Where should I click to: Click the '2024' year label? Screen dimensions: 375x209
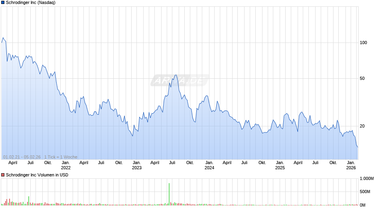[209, 168]
